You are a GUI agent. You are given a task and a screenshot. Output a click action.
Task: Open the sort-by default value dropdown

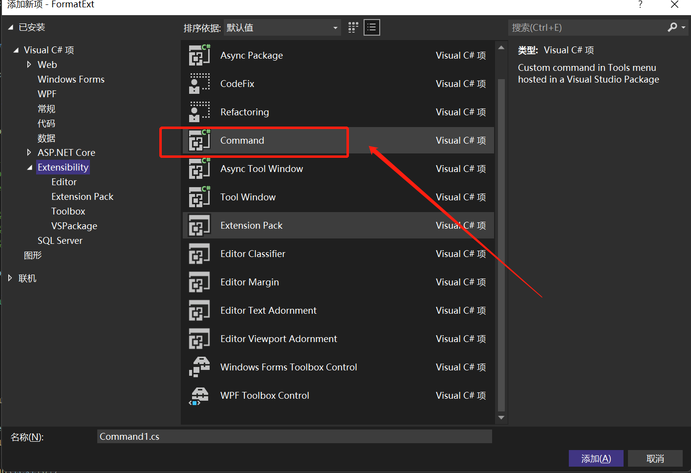[x=282, y=28]
